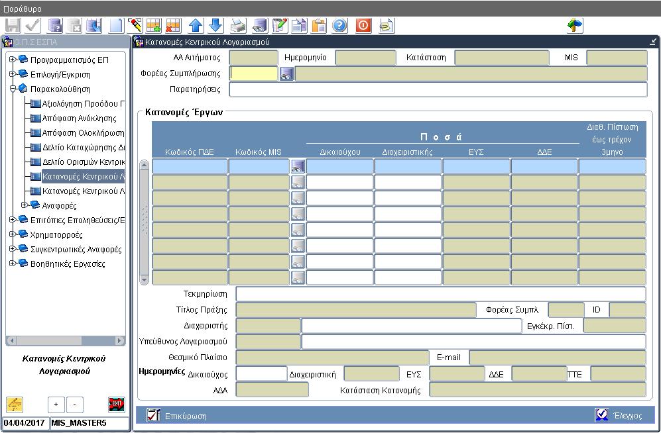This screenshot has height=433, width=661.
Task: Click the blank page new record icon
Action: click(116, 26)
